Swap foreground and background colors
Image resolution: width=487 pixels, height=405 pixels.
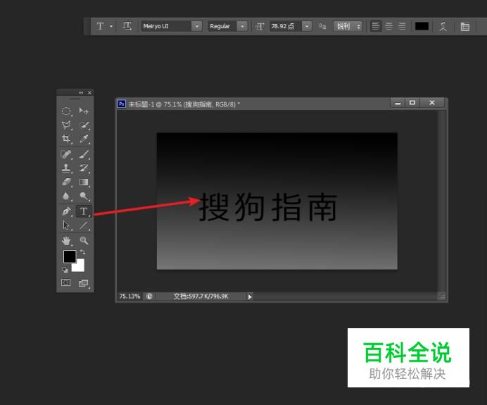(82, 252)
